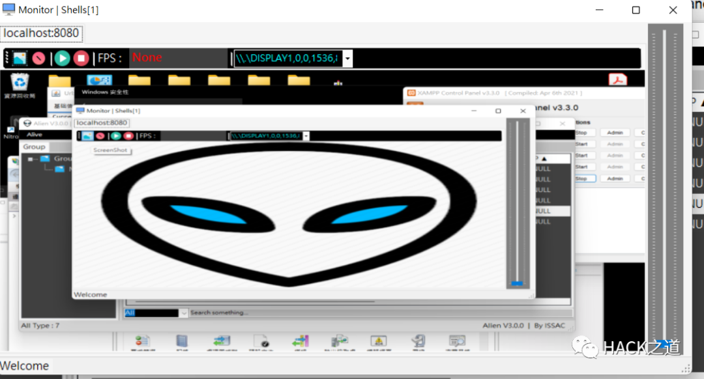The image size is (704, 379).
Task: Click the Welcome status text in the inner Monitor window
Action: (91, 295)
